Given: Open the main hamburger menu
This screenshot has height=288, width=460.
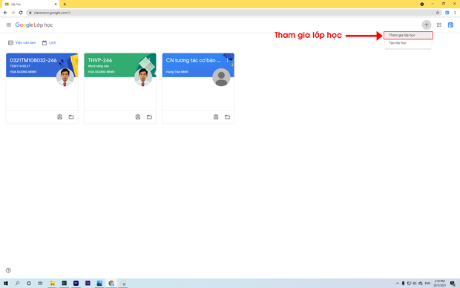Looking at the screenshot, I should point(9,25).
